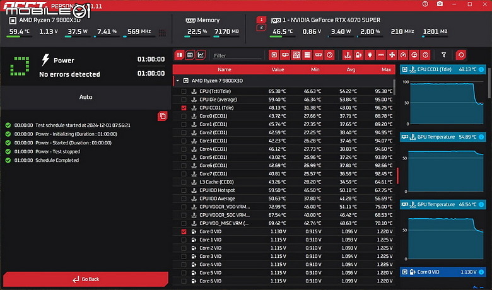Image resolution: width=492 pixels, height=290 pixels.
Task: Click the Core2 (CCD1) max value 94.95 °C
Action: (x=384, y=132)
